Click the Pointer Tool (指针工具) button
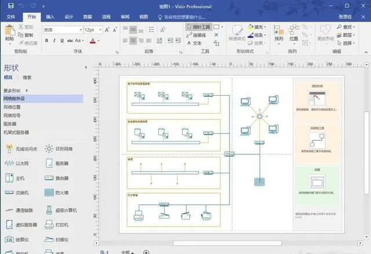This screenshot has width=371, height=254. pos(198,27)
